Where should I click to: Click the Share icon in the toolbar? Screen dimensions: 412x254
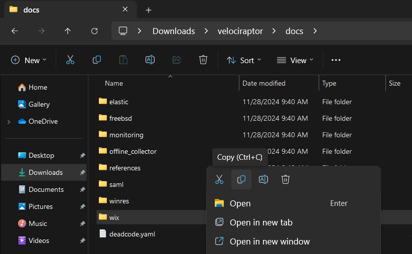point(177,60)
